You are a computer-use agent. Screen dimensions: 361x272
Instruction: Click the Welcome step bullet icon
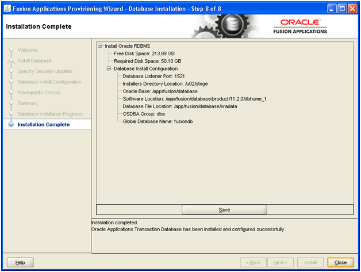(x=11, y=49)
